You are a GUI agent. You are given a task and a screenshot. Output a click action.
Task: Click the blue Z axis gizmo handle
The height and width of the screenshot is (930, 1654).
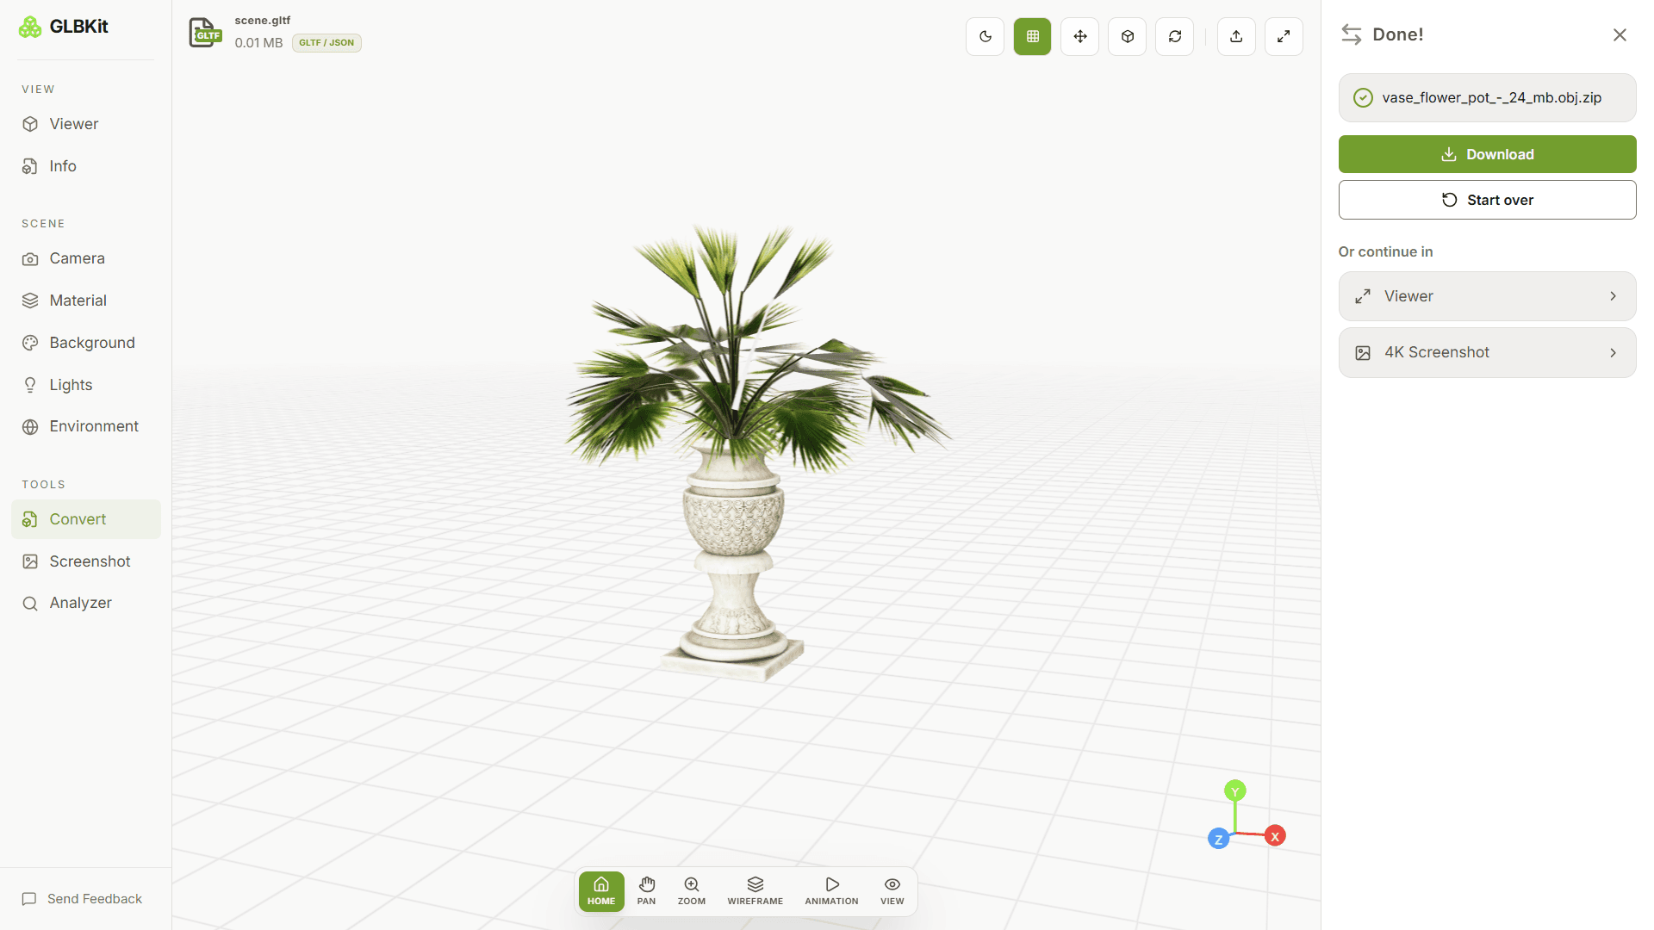pyautogui.click(x=1218, y=839)
